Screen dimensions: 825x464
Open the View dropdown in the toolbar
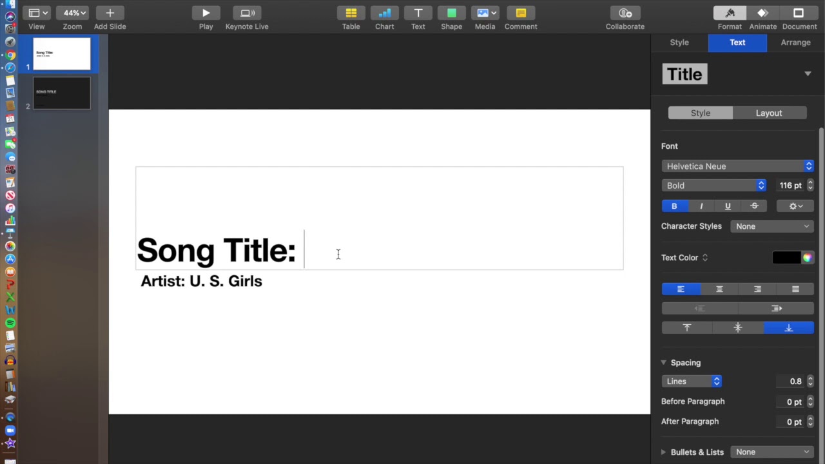[38, 13]
